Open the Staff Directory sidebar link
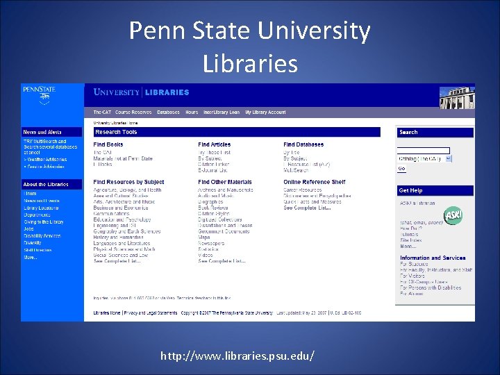 (x=37, y=250)
